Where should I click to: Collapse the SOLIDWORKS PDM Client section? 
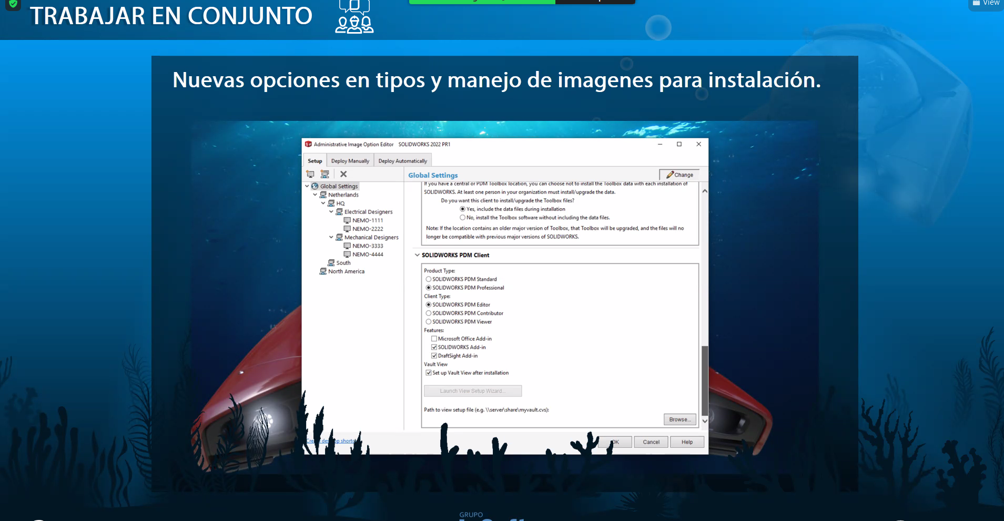click(x=417, y=255)
